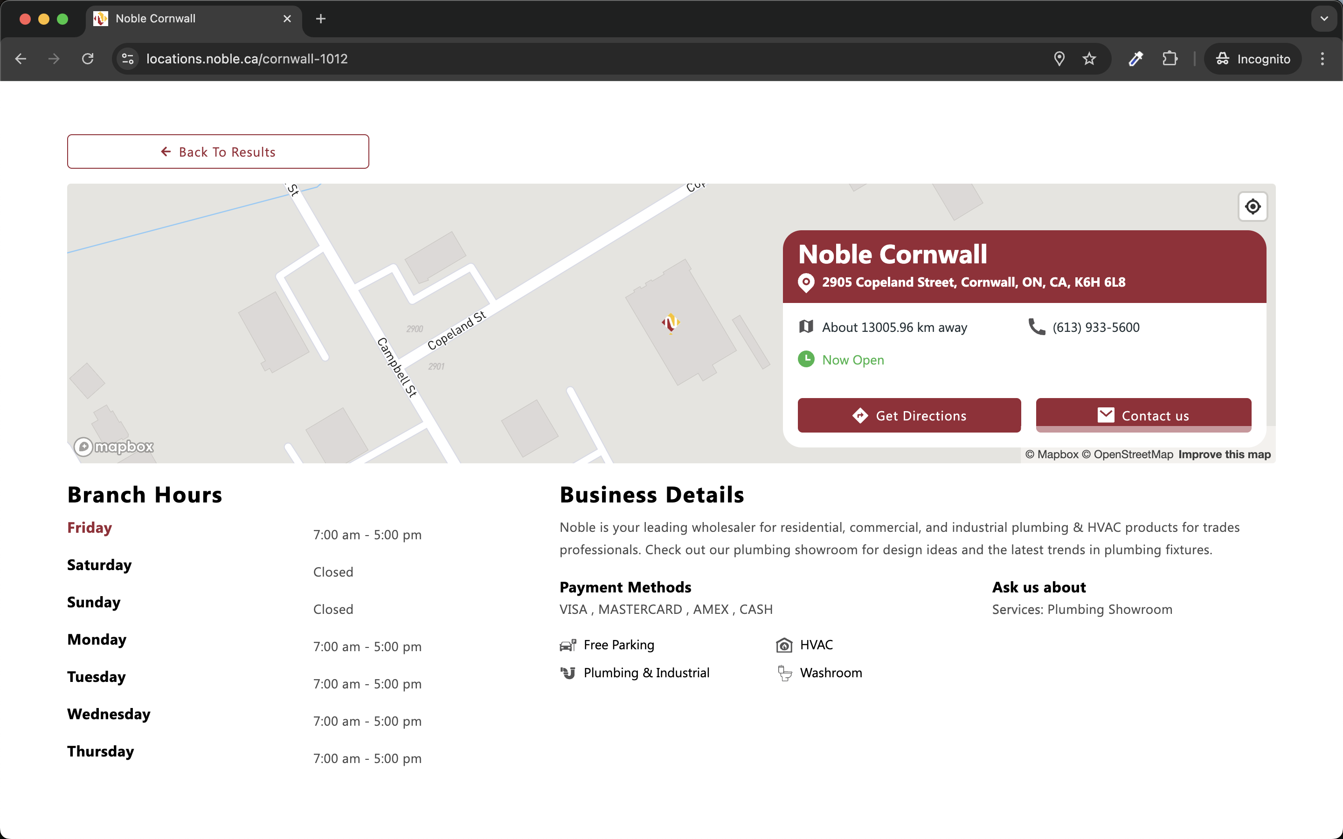Click Back To Results button
The width and height of the screenshot is (1343, 839).
pos(218,151)
